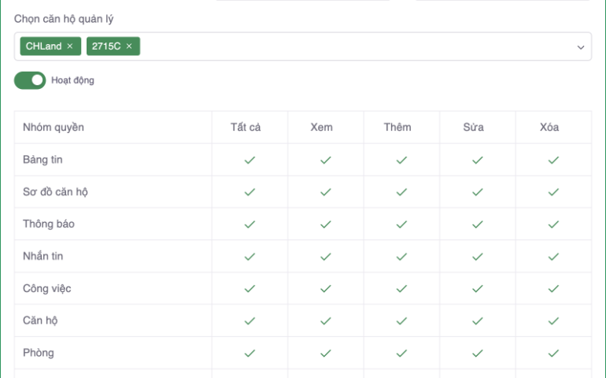The width and height of the screenshot is (606, 378).
Task: Click the Tất cả checkmark for Căn hộ
Action: click(249, 321)
